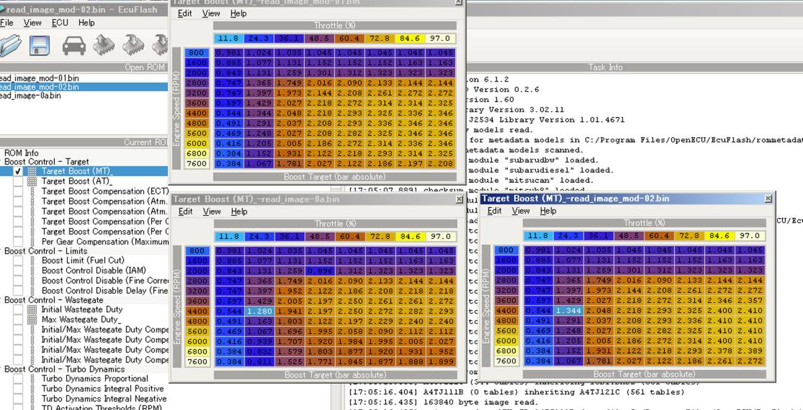Check the Initial Wastegate Duty checkbox
803x410 pixels.
click(18, 310)
